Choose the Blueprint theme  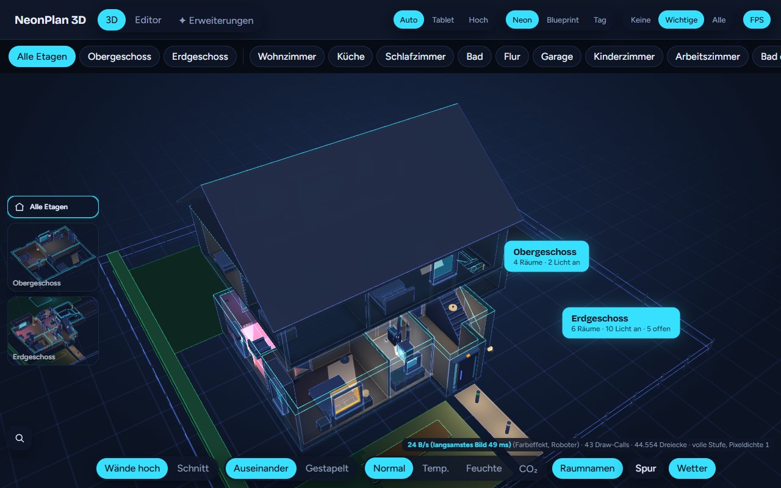click(563, 20)
